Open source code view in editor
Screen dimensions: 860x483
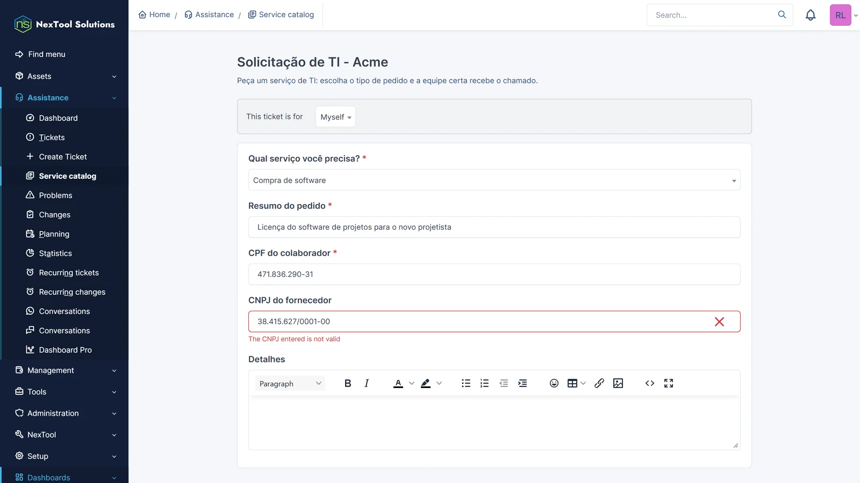point(650,383)
